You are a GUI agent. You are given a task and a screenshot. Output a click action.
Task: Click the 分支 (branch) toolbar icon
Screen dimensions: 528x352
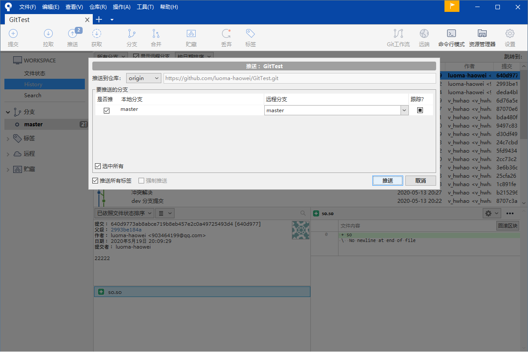(x=131, y=33)
